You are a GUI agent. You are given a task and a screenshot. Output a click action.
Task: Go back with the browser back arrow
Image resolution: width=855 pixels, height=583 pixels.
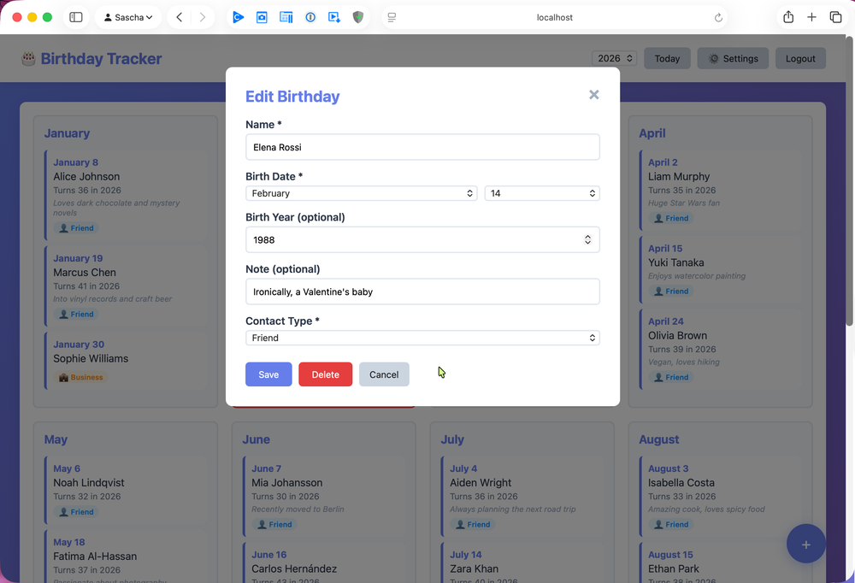coord(179,17)
